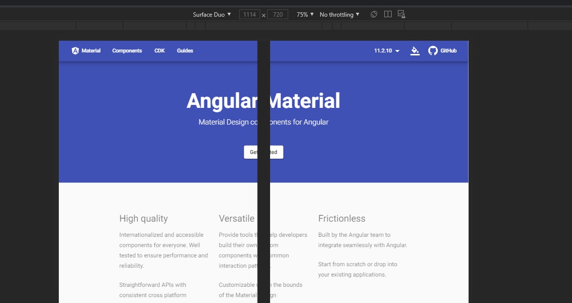This screenshot has height=303, width=572.
Task: Click the Angular Material headline
Action: point(263,101)
